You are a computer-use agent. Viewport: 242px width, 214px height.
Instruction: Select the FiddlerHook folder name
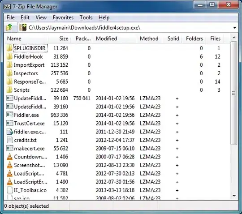click(28, 56)
